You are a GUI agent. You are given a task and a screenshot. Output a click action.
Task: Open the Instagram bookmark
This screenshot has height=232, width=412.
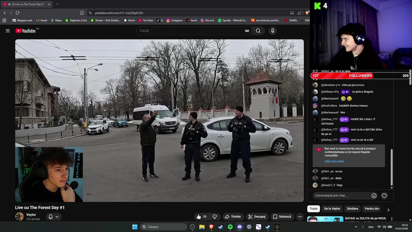(x=174, y=20)
